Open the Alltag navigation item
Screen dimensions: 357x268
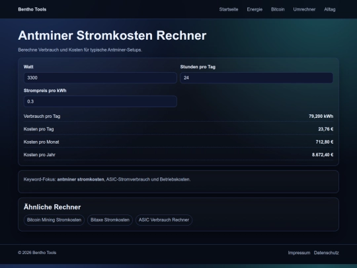pyautogui.click(x=330, y=9)
